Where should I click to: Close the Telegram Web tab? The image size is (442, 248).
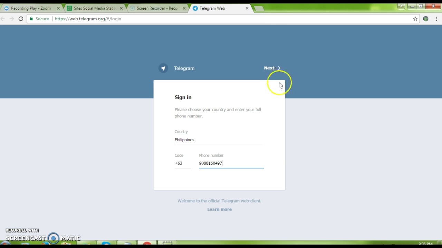[x=247, y=8]
